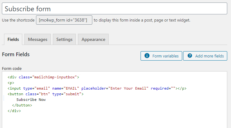Open the Form variables button
This screenshot has height=128, width=231.
pos(161,56)
